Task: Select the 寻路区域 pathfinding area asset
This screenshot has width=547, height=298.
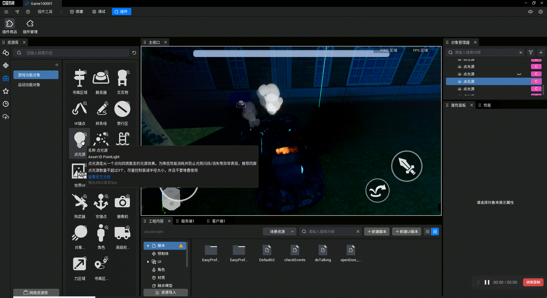Action: click(x=80, y=82)
